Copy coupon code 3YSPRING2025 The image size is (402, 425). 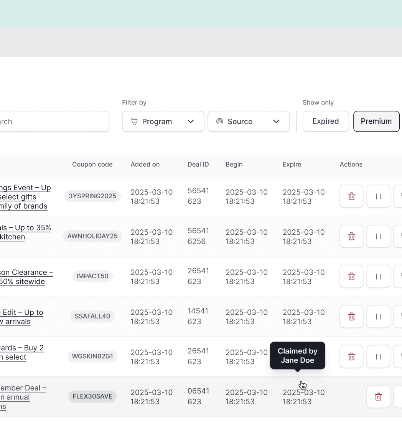pos(92,196)
